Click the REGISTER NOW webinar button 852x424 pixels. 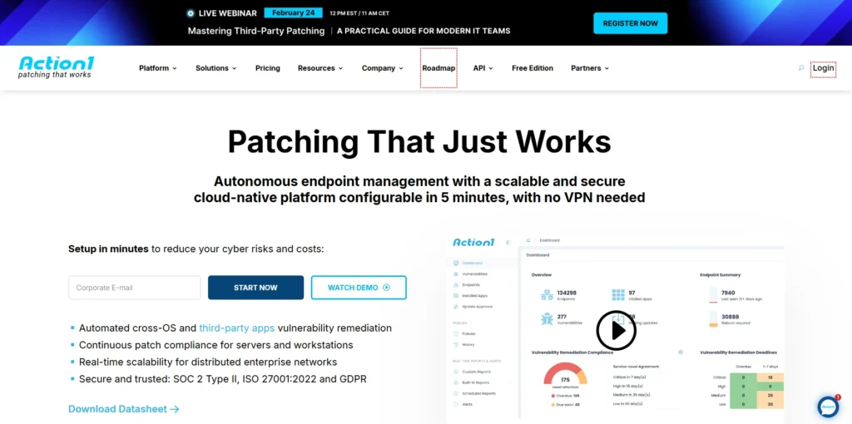631,23
